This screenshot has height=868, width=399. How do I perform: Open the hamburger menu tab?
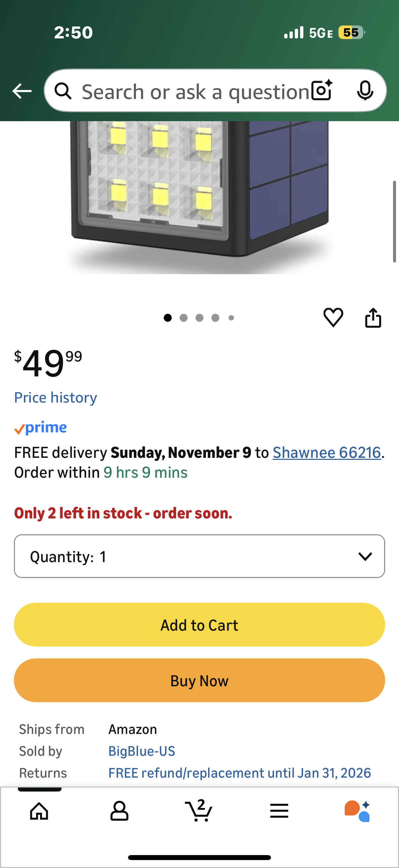[279, 810]
